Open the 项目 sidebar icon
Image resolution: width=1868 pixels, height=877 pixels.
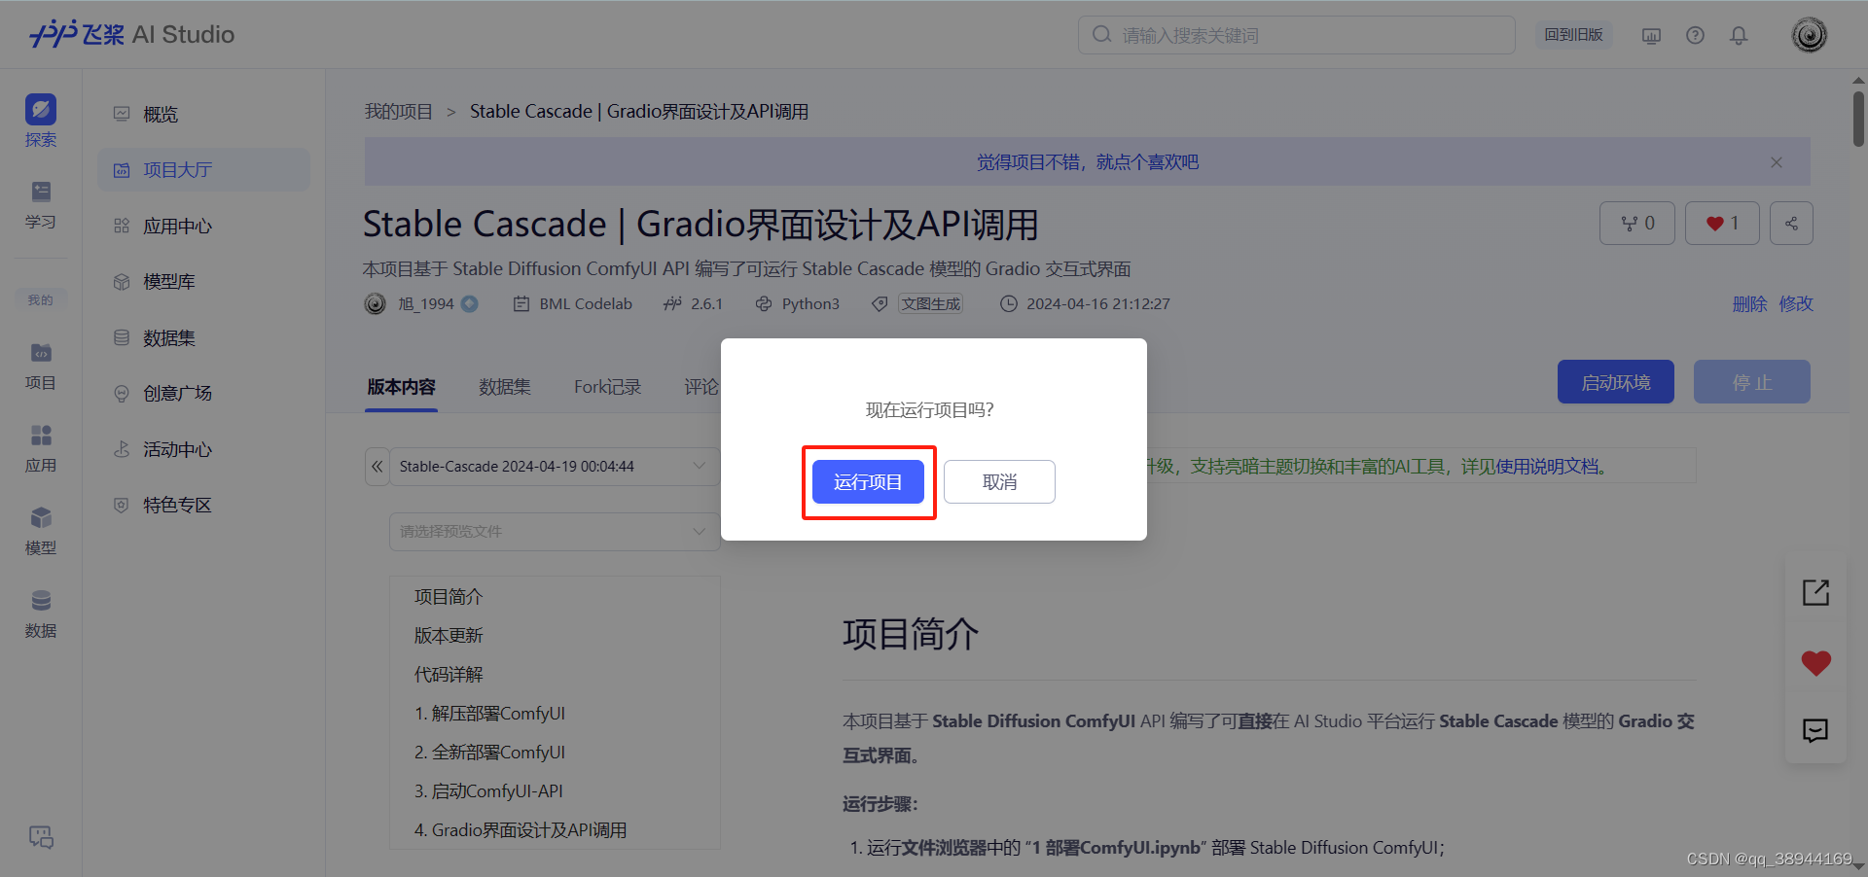41,366
